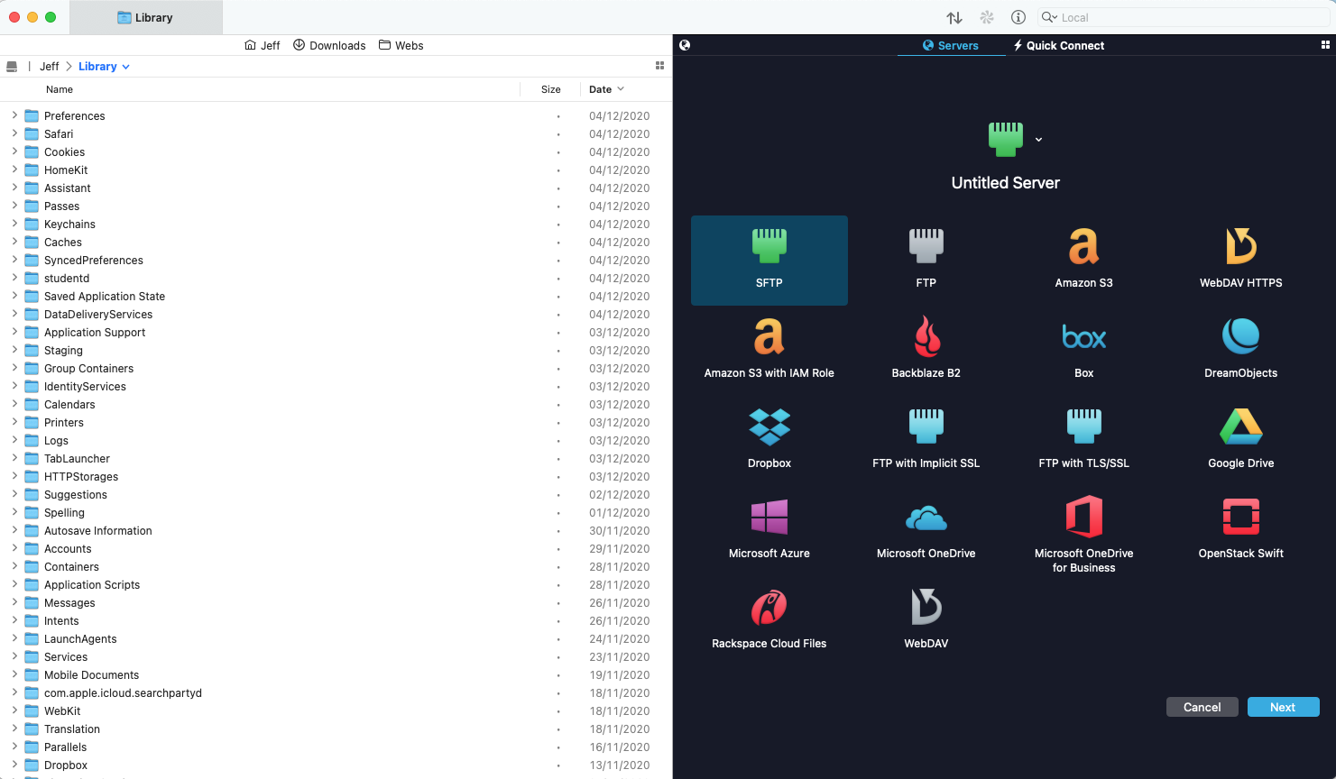Image resolution: width=1336 pixels, height=779 pixels.
Task: Choose DreamObjects service
Action: (1240, 350)
